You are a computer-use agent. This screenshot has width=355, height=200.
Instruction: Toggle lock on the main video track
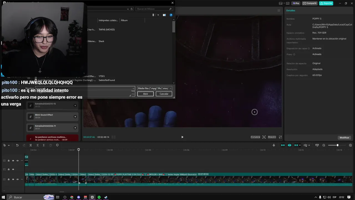tap(9, 179)
